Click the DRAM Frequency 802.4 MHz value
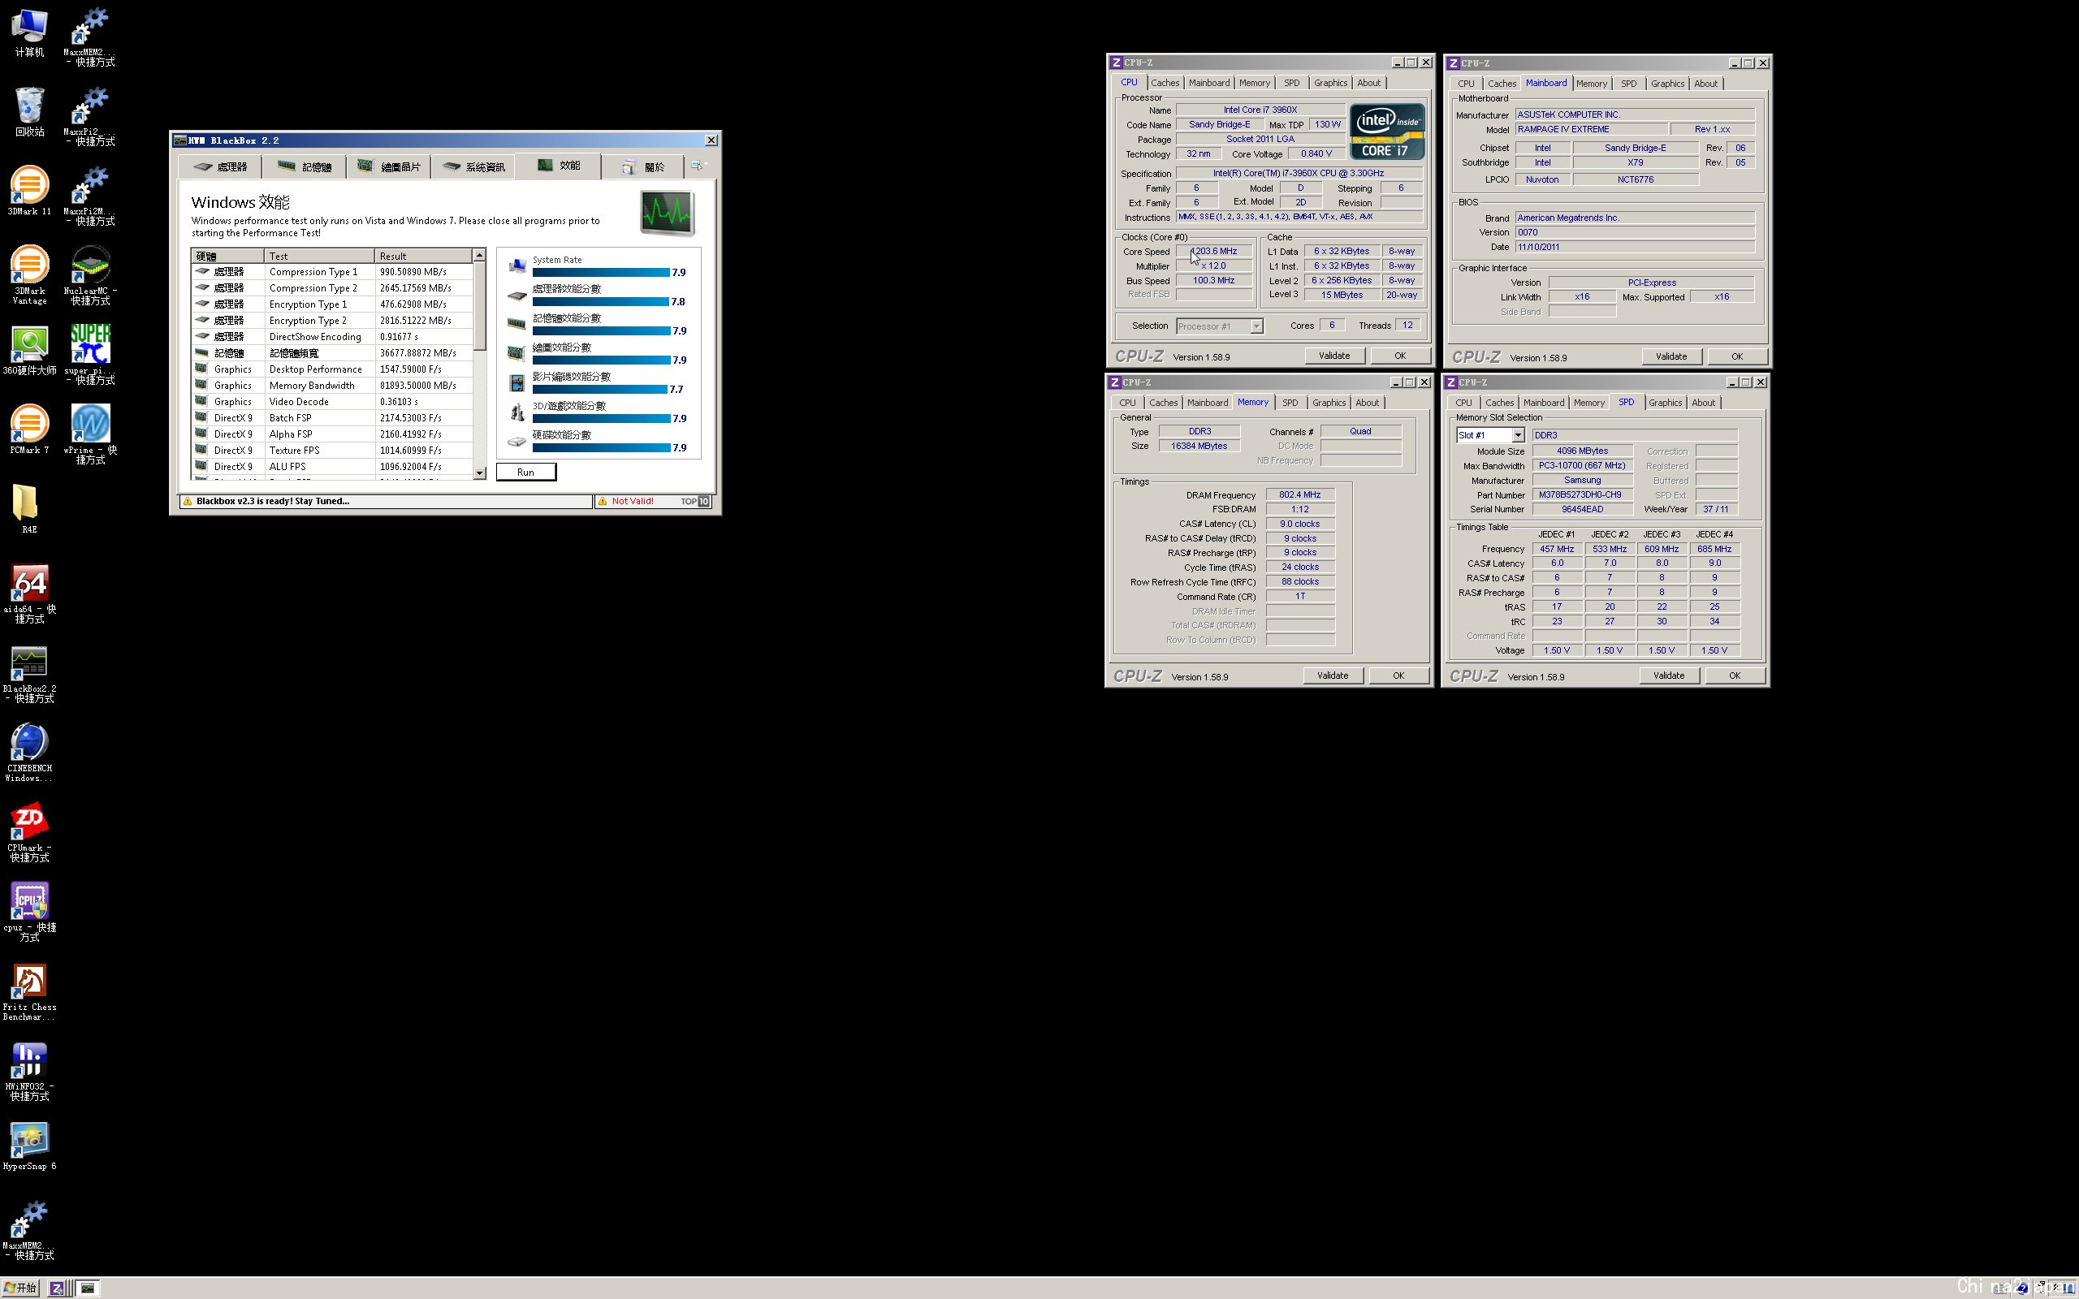2079x1299 pixels. pyautogui.click(x=1300, y=495)
